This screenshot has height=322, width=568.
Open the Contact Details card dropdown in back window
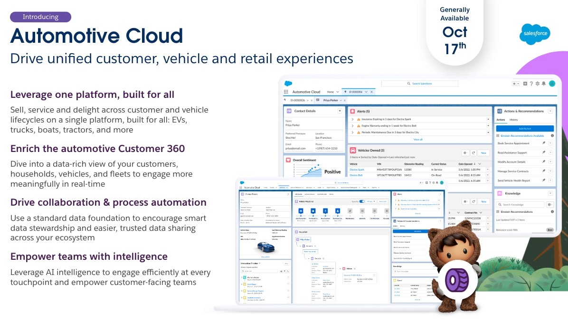click(340, 111)
